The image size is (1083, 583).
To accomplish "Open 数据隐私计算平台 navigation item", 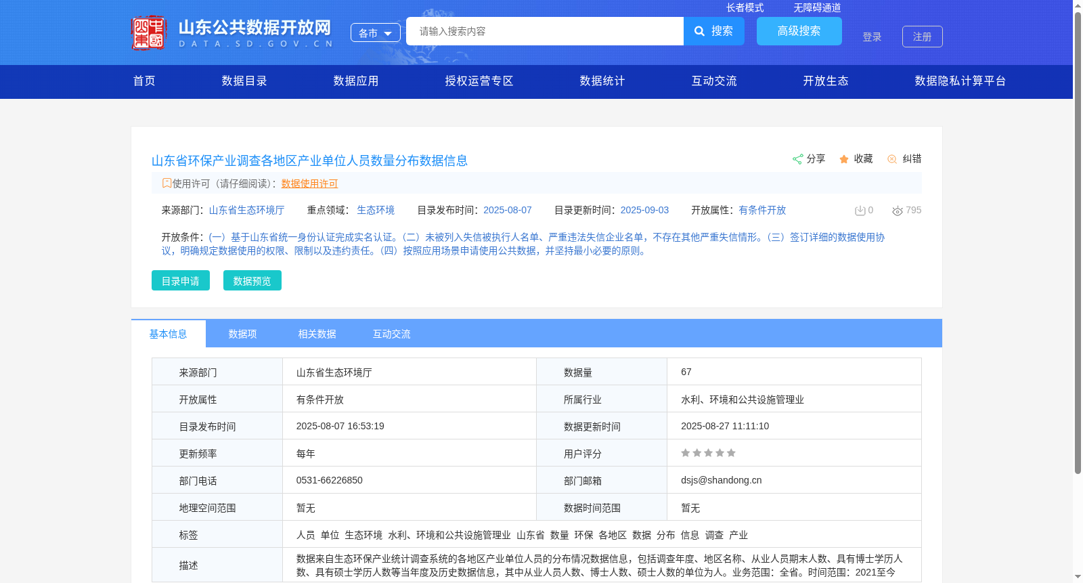I will [960, 81].
